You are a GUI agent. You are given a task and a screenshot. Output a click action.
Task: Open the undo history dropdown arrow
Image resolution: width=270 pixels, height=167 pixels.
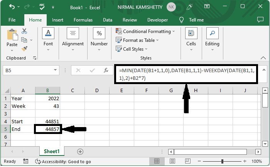19,7
